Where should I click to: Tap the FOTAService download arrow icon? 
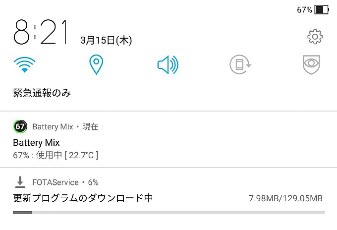coord(20,182)
